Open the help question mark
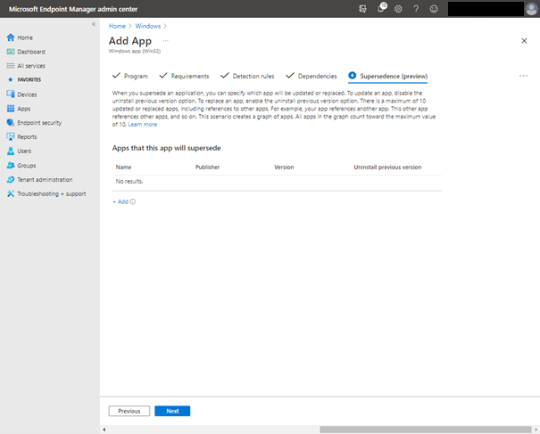 coord(416,9)
